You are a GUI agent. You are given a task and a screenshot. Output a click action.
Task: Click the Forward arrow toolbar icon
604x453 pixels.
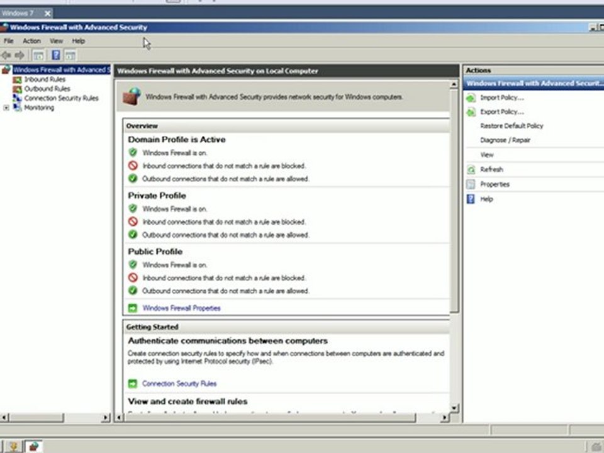20,55
